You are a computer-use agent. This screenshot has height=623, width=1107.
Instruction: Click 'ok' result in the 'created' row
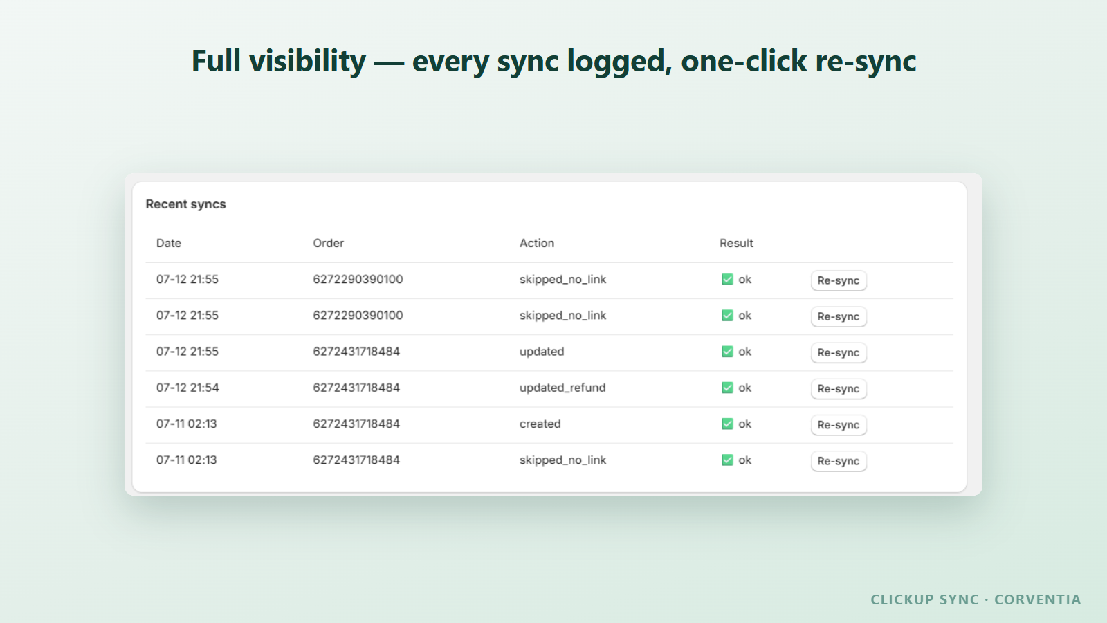click(744, 424)
